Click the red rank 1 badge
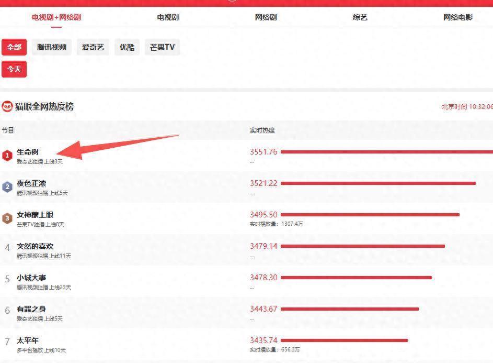This screenshot has height=363, width=493. 7,156
